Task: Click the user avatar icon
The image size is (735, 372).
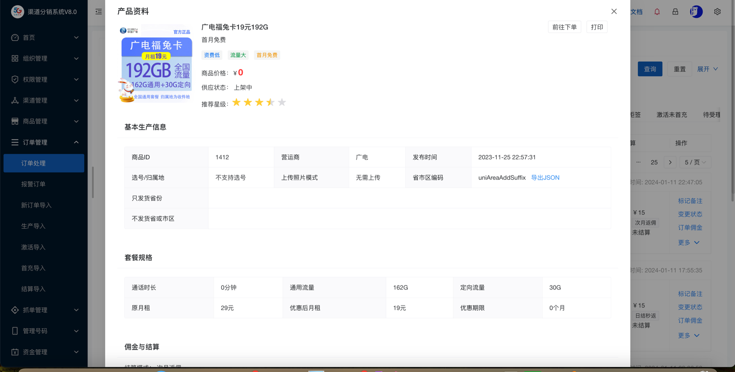Action: (696, 12)
